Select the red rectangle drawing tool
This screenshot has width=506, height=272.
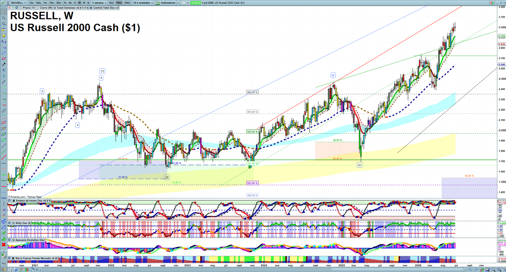pos(4,58)
